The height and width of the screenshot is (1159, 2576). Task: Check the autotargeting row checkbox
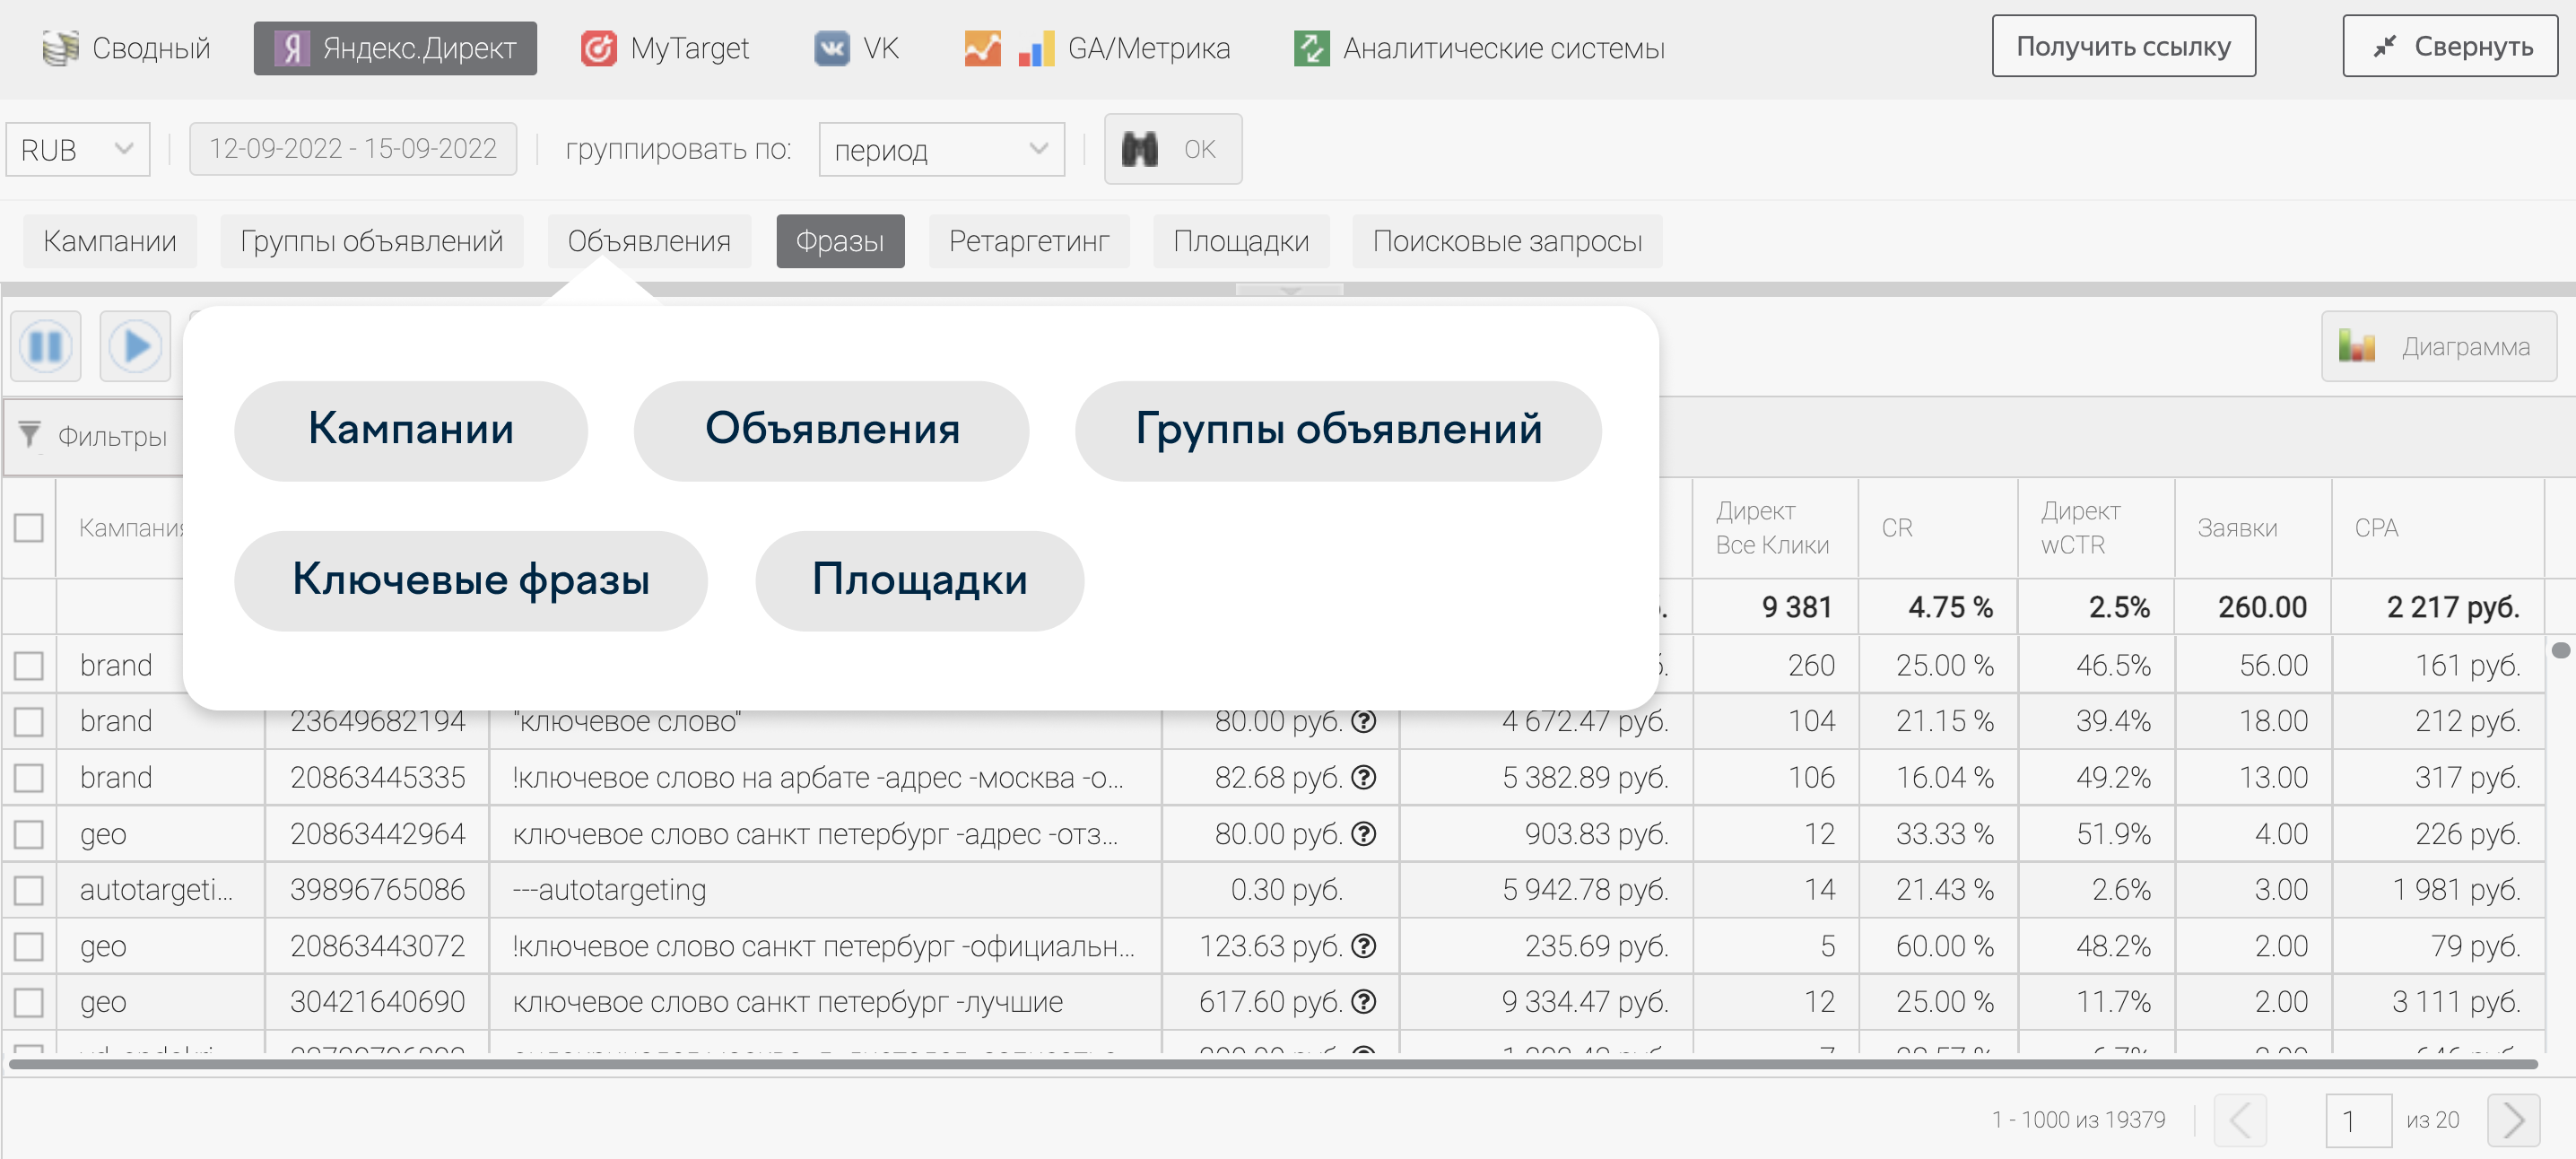point(29,890)
